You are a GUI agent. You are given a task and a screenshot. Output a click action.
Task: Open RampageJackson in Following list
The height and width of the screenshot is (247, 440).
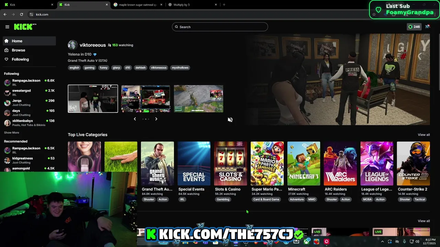click(x=29, y=82)
